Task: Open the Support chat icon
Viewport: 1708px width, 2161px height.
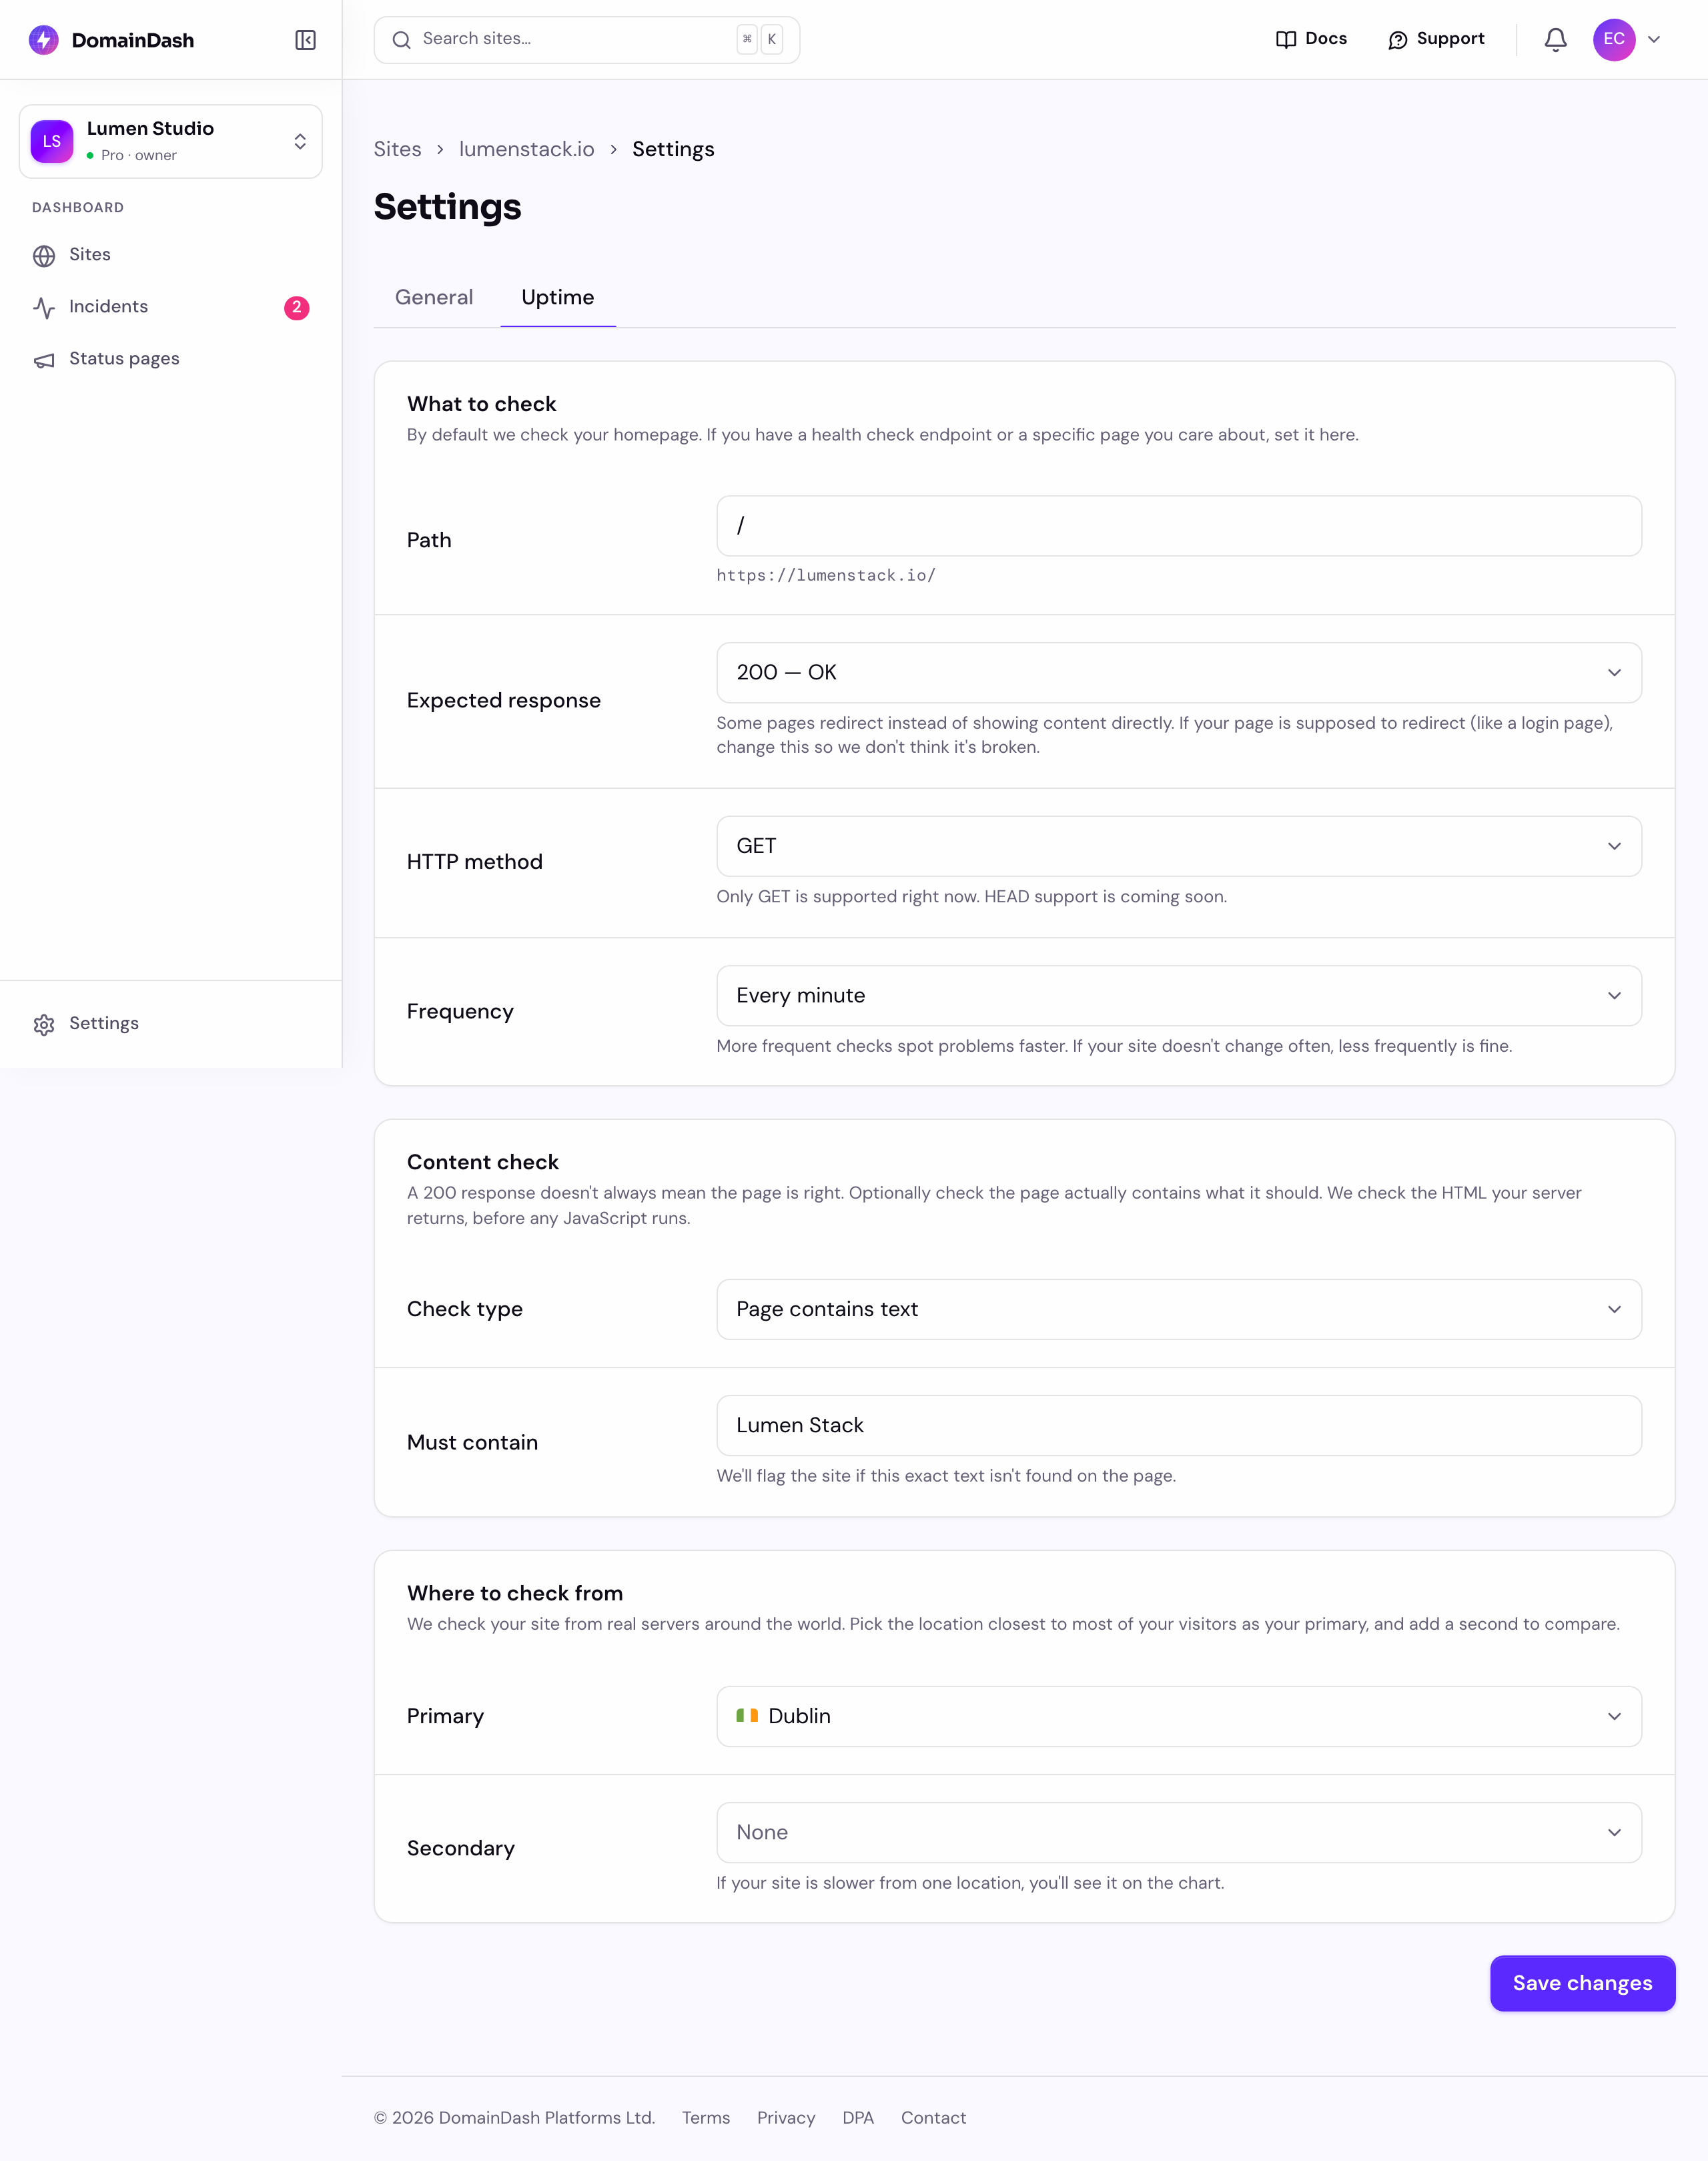Action: [x=1398, y=40]
